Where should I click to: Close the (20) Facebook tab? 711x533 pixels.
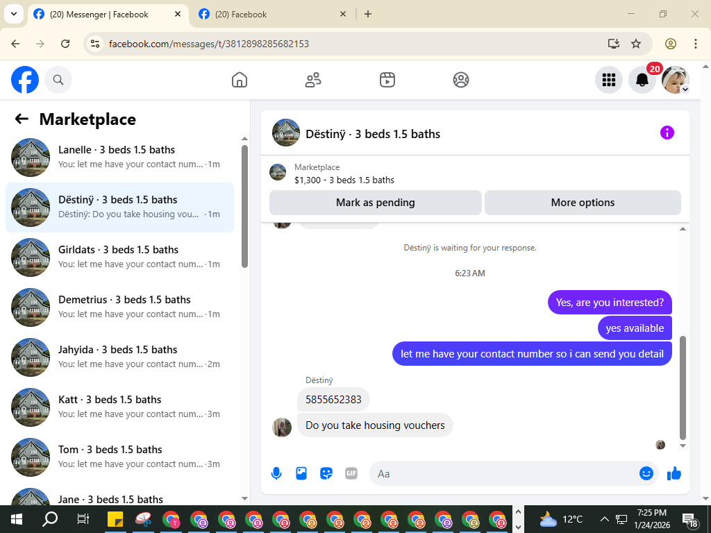pyautogui.click(x=343, y=14)
